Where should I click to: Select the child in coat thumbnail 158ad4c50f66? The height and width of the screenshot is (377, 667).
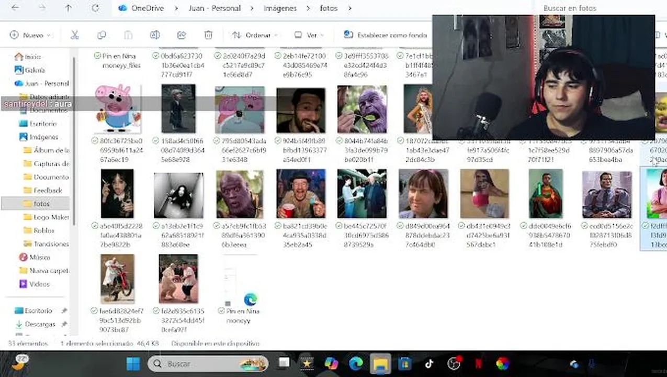(x=178, y=109)
